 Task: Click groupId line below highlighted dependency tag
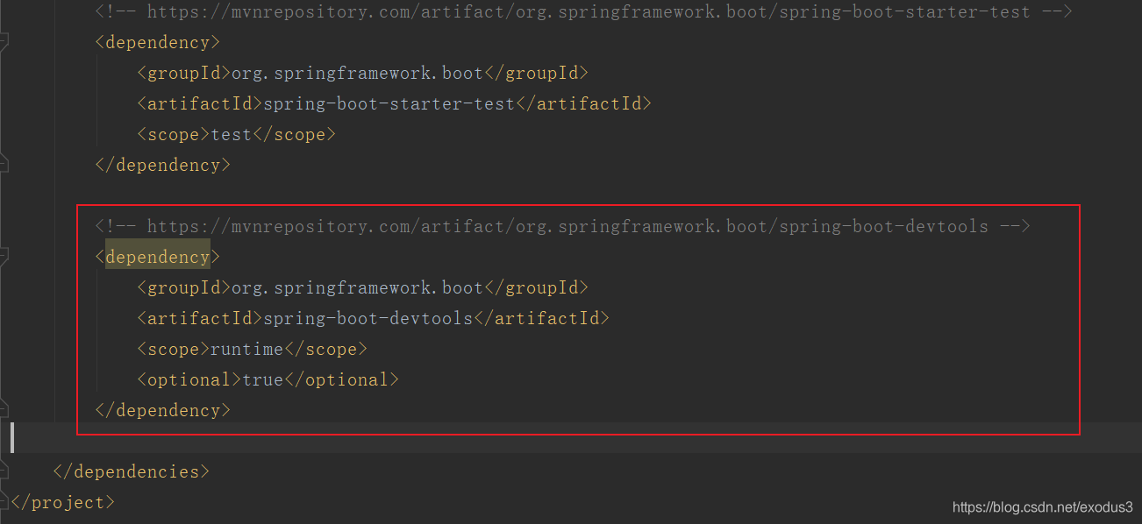(x=362, y=287)
